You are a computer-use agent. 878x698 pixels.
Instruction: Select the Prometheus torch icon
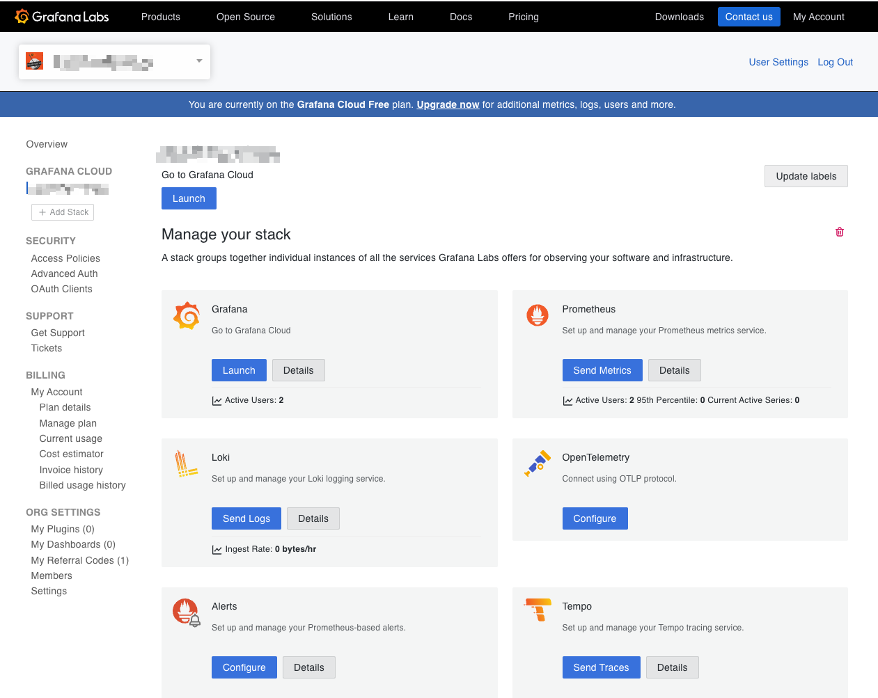(x=537, y=315)
